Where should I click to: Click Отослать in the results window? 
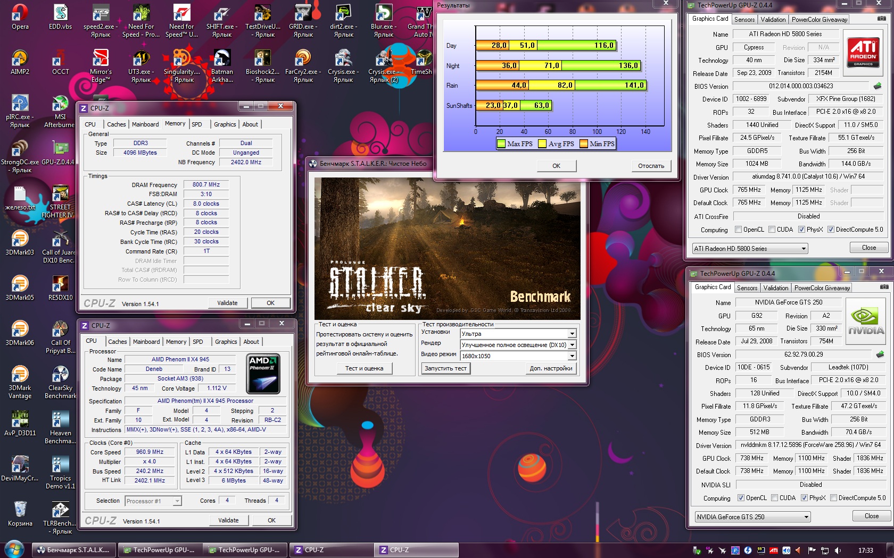point(651,166)
